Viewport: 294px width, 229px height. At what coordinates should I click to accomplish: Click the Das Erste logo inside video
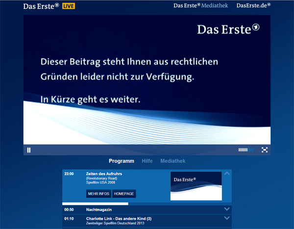point(228,29)
